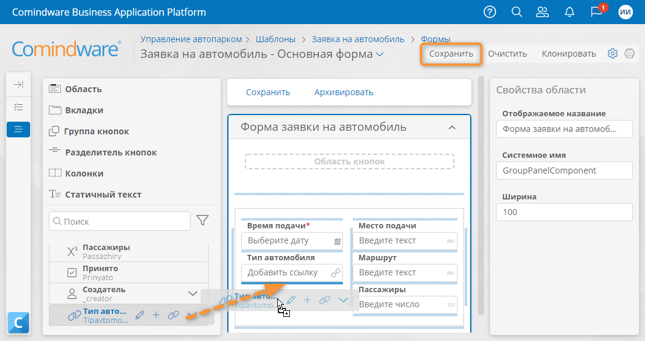
Task: Select the Вкладки element
Action: [x=76, y=110]
